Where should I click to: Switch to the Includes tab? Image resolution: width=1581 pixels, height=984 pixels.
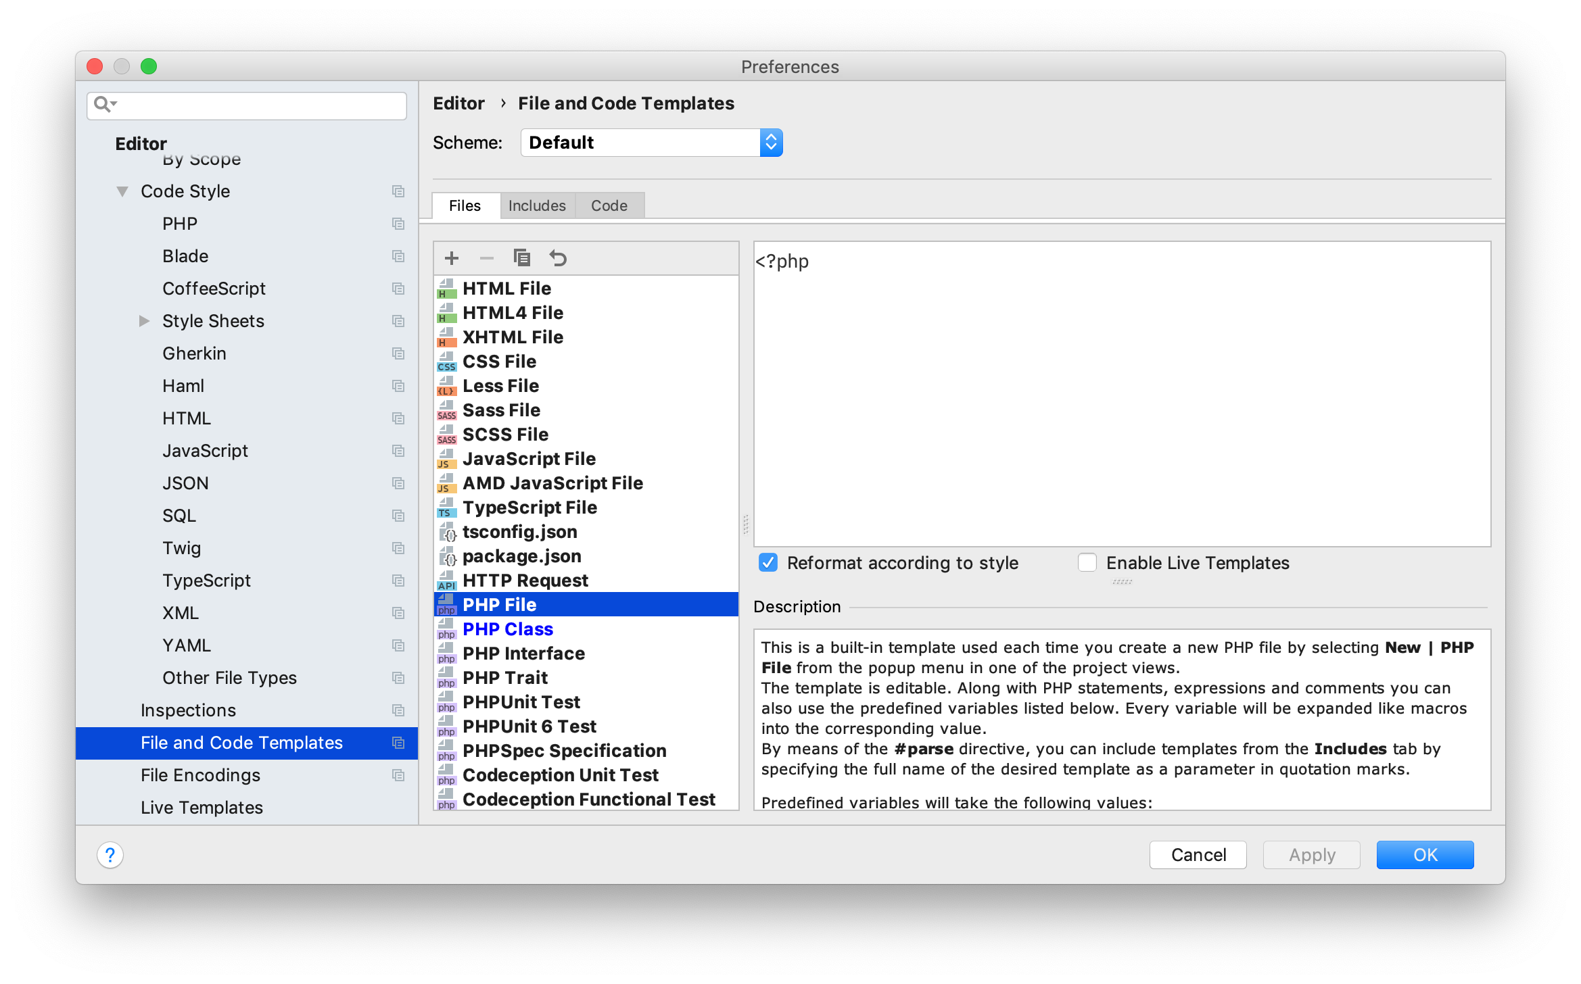coord(537,205)
